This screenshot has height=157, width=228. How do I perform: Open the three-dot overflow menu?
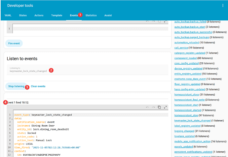[223, 6]
